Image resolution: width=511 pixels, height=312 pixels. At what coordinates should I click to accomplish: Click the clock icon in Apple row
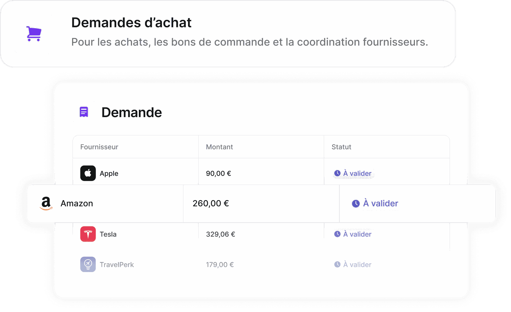tap(337, 173)
